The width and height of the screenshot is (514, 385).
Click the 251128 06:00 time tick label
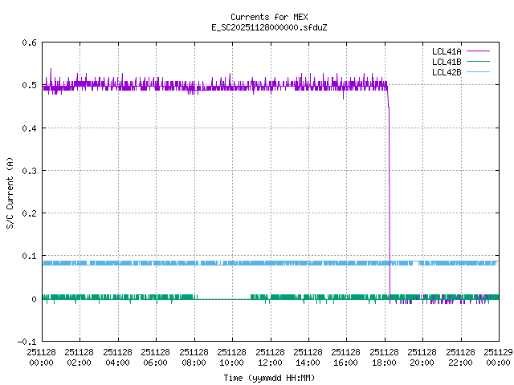pos(156,356)
